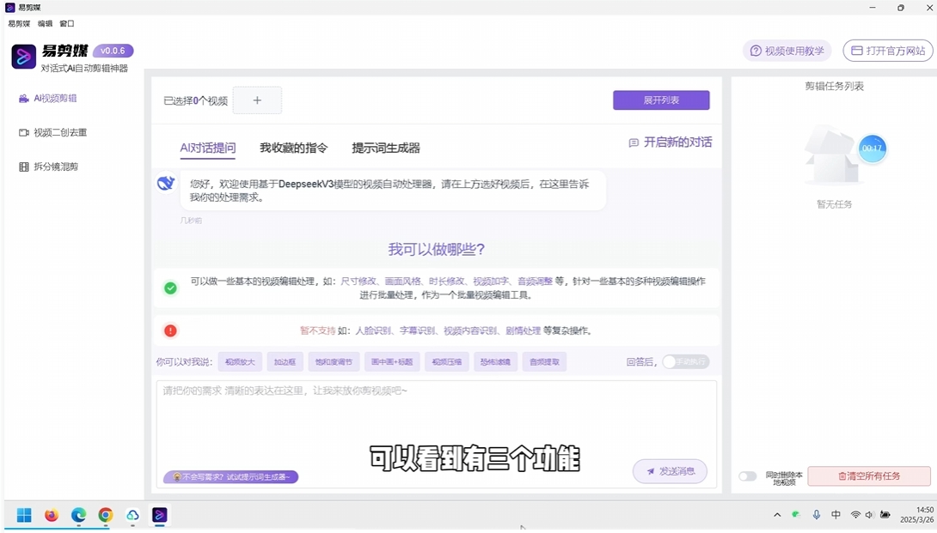Launch Microsoft Edge from the taskbar
The width and height of the screenshot is (937, 533).
[78, 515]
